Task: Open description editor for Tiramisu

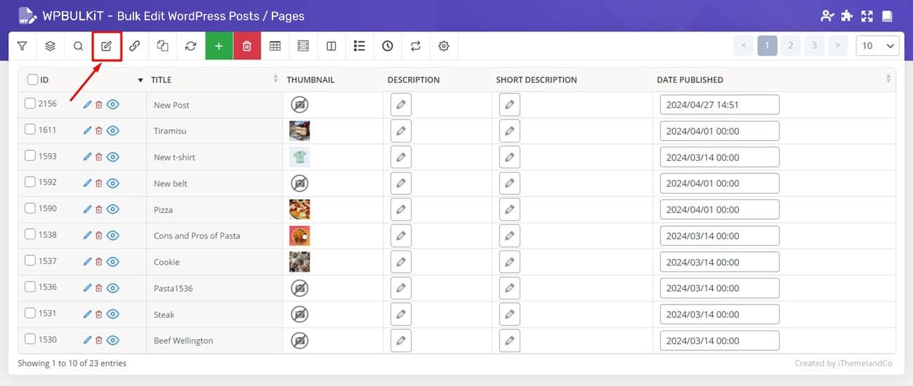Action: coord(401,131)
